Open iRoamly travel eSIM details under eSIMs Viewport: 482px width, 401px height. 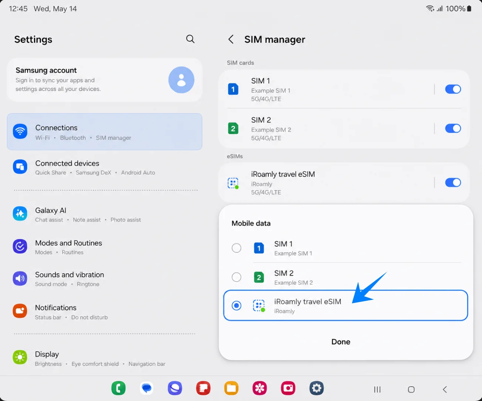326,183
